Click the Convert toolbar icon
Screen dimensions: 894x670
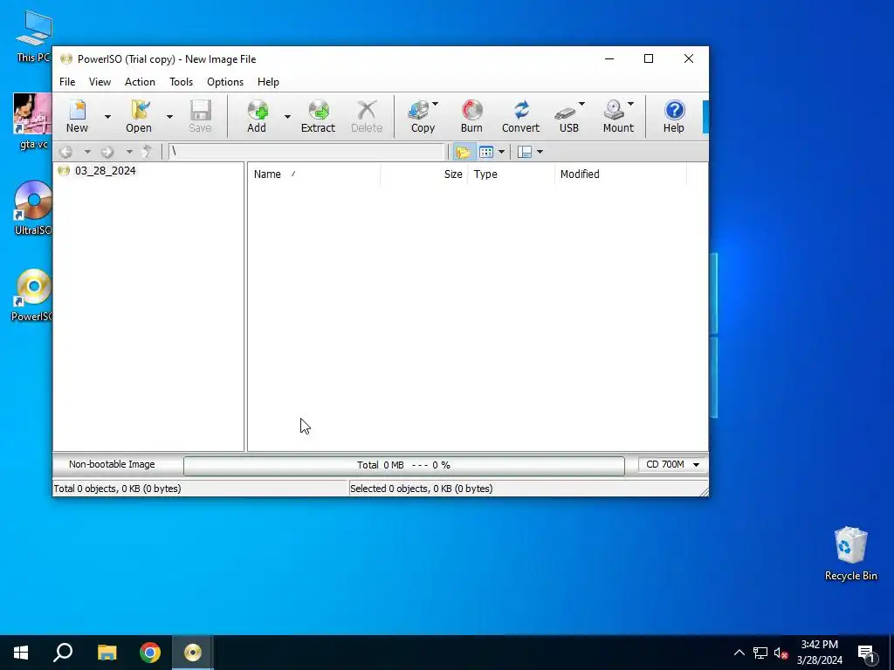point(520,116)
